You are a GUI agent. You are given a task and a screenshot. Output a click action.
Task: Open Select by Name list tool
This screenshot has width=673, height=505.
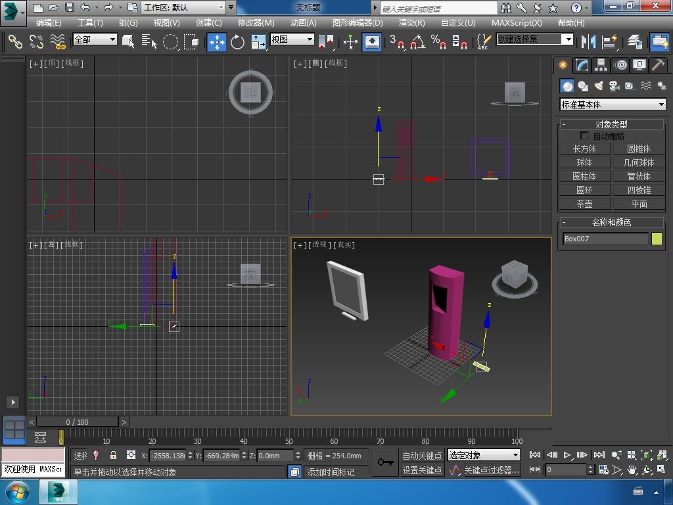(149, 41)
